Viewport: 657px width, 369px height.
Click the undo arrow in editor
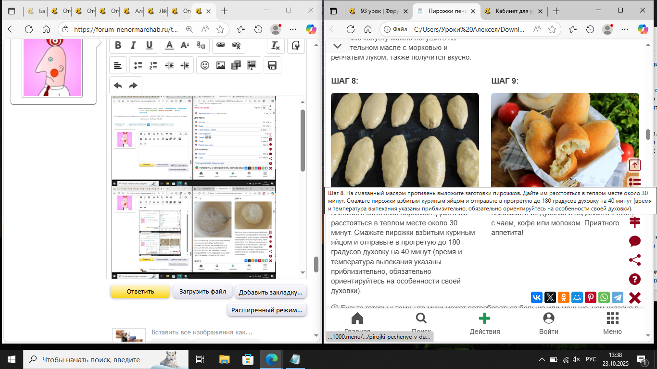(x=118, y=86)
